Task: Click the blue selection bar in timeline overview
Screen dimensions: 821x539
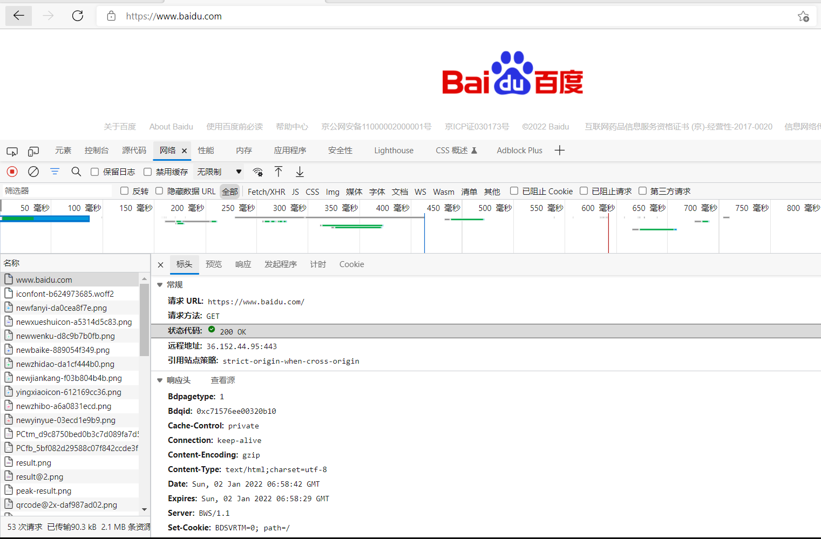Action: [x=45, y=219]
